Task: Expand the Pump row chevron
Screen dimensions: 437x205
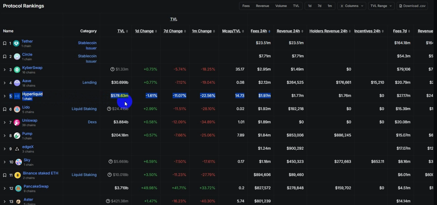Action: [5, 136]
